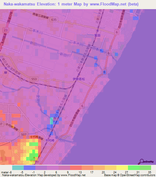This screenshot has width=156, height=177.
Task: Click the 岸岡山 label
Action: (34, 161)
